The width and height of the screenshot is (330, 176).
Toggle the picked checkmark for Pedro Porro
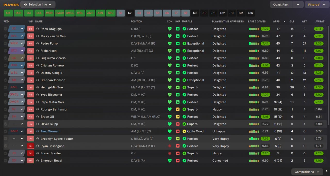5,44
